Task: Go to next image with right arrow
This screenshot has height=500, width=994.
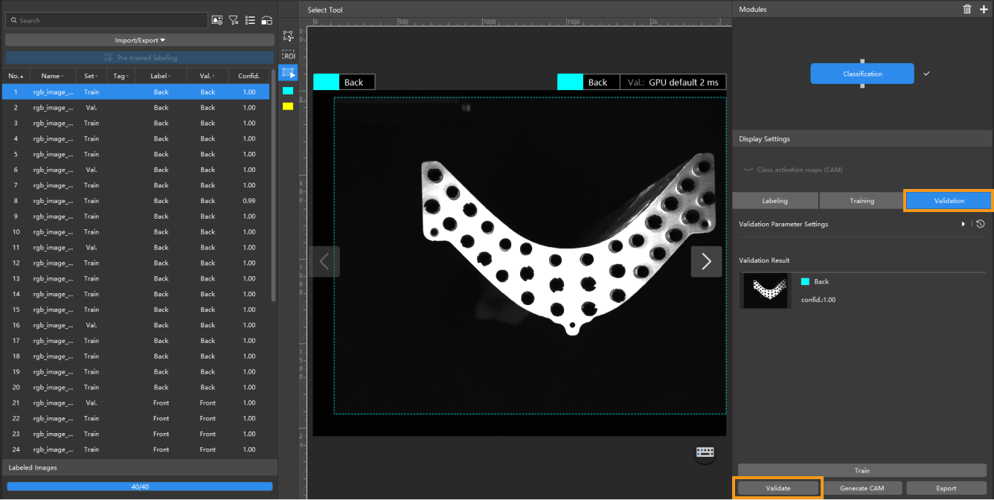Action: (706, 261)
